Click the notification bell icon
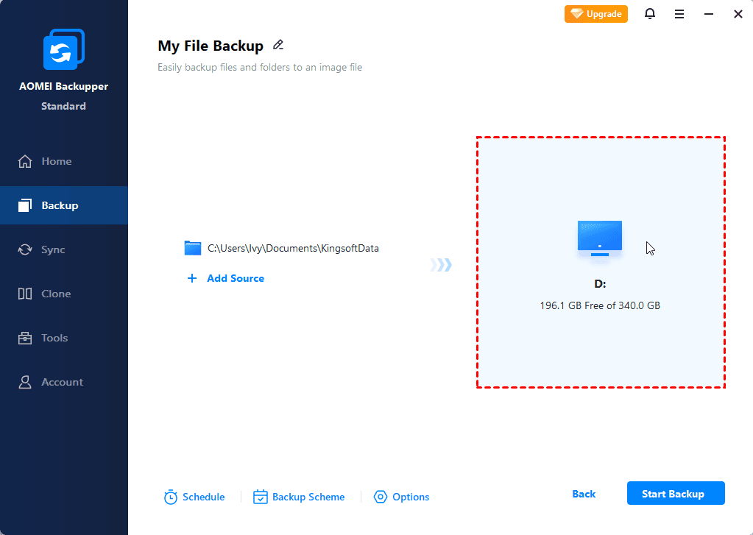753x535 pixels. tap(650, 13)
